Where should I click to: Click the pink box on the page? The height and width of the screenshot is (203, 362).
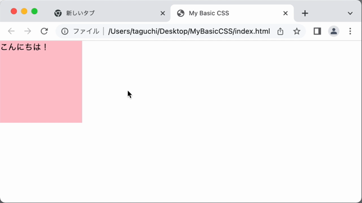[41, 82]
